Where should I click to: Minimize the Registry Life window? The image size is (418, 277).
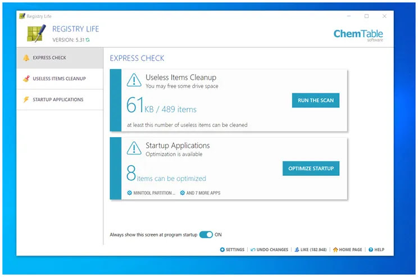[x=349, y=16]
